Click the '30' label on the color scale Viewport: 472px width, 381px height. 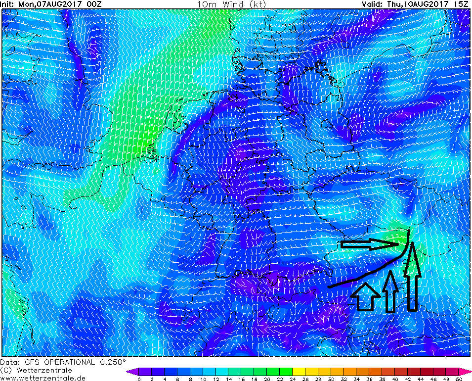click(x=331, y=379)
